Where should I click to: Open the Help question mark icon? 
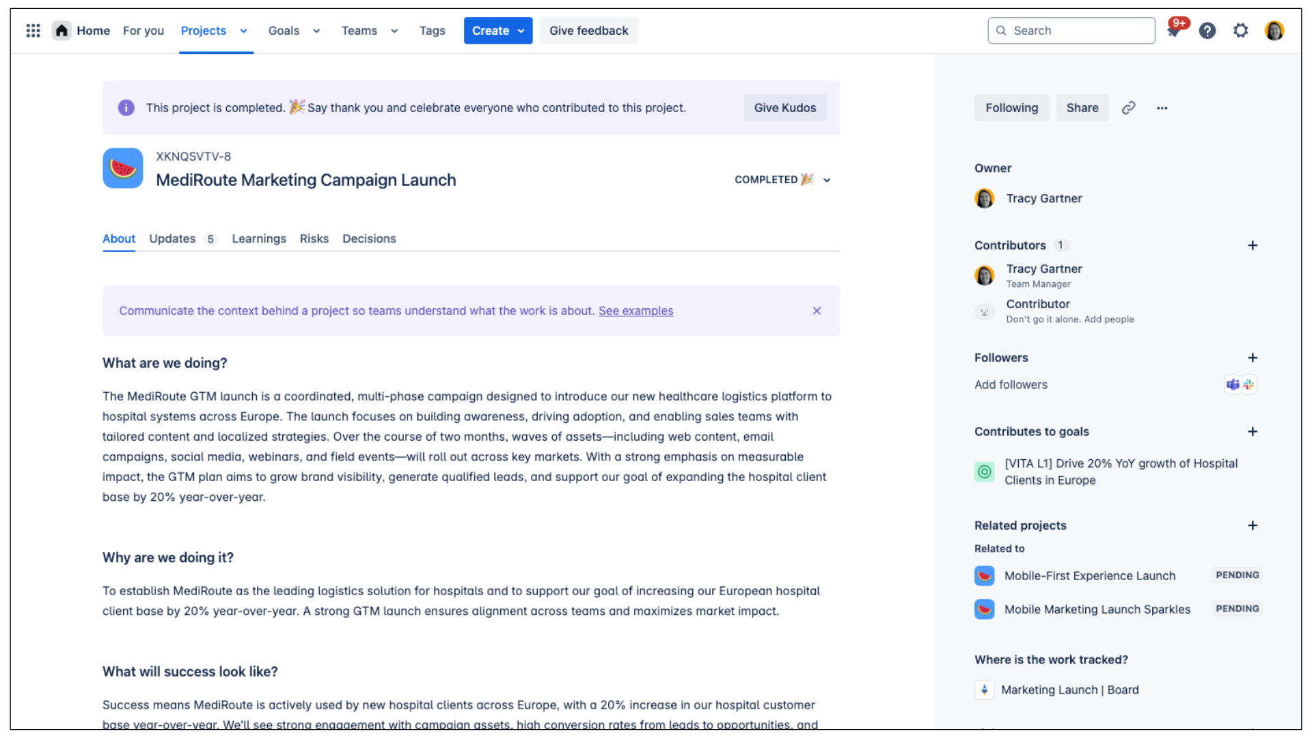point(1207,31)
